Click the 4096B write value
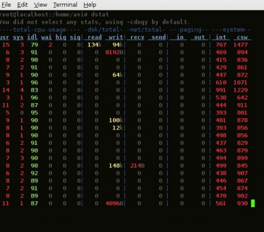The width and height of the screenshot is (264, 232). tap(114, 203)
